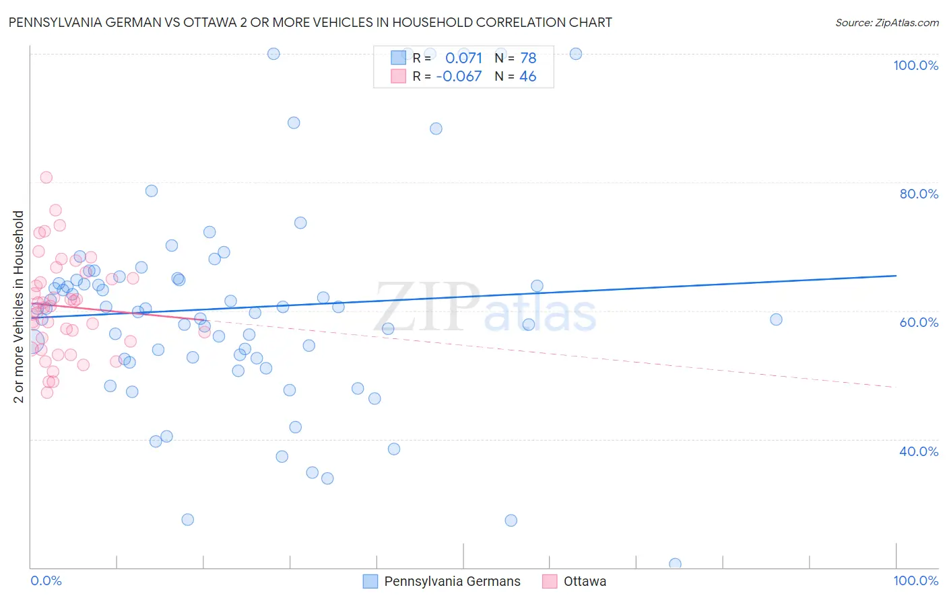Click the chart title text
Viewport: 947px width, 600px height.
point(310,22)
